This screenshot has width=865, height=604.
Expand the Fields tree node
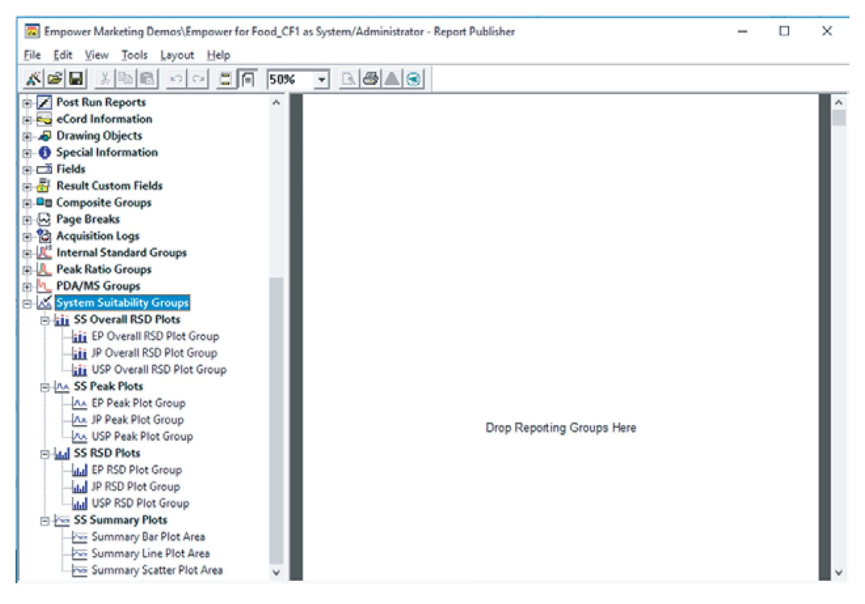[27, 170]
